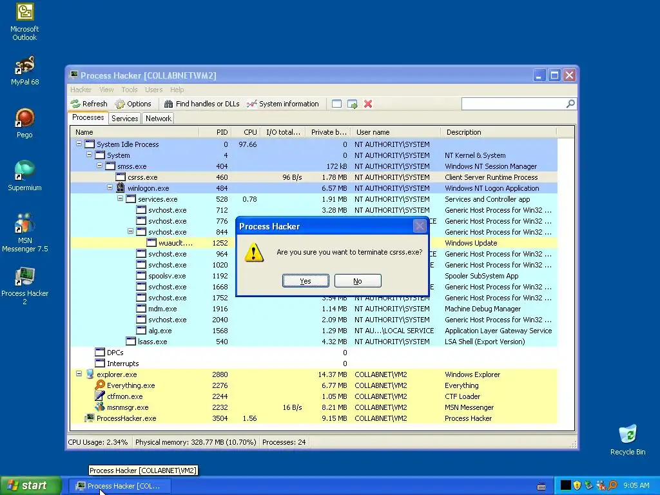Click the security shield tray icon
This screenshot has width=660, height=495.
[577, 485]
